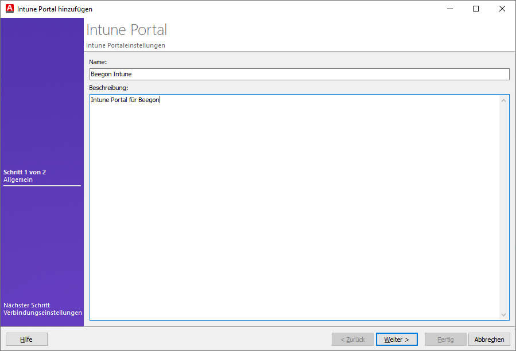516x351 pixels.
Task: Click the Intune Portal heading
Action: pos(126,30)
